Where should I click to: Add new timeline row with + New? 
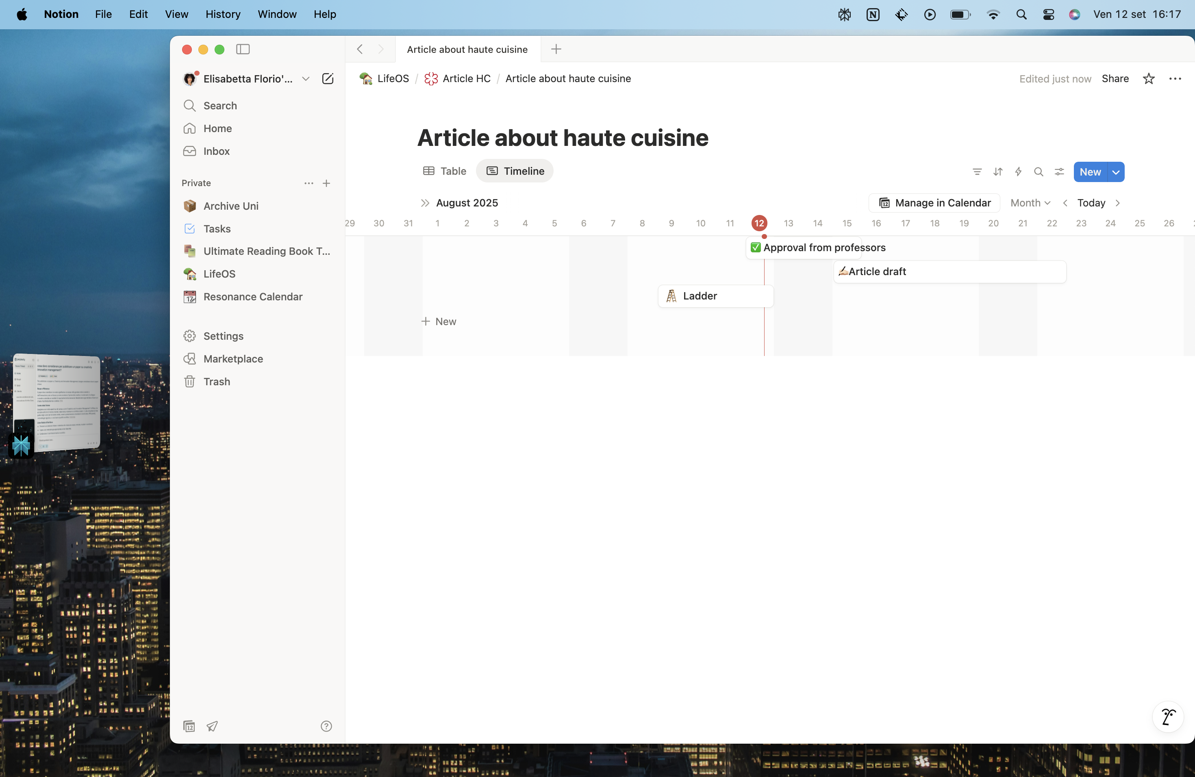[439, 321]
